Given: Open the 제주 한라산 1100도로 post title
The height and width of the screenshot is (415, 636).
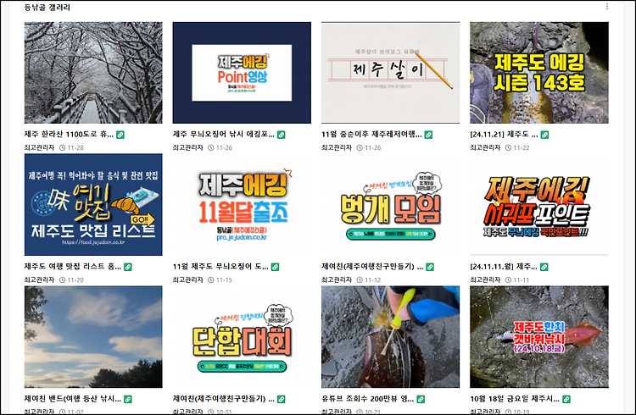Looking at the screenshot, I should tap(69, 134).
